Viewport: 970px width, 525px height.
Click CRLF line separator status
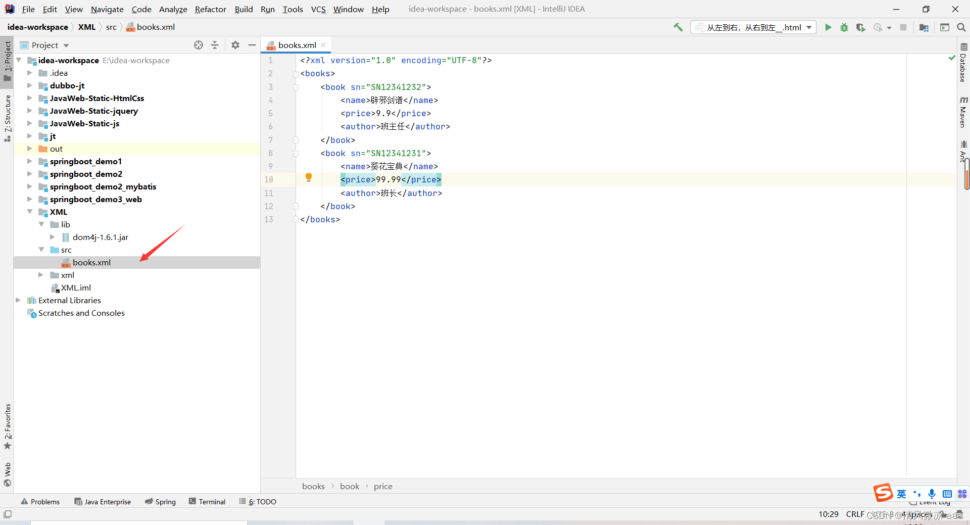tap(855, 514)
